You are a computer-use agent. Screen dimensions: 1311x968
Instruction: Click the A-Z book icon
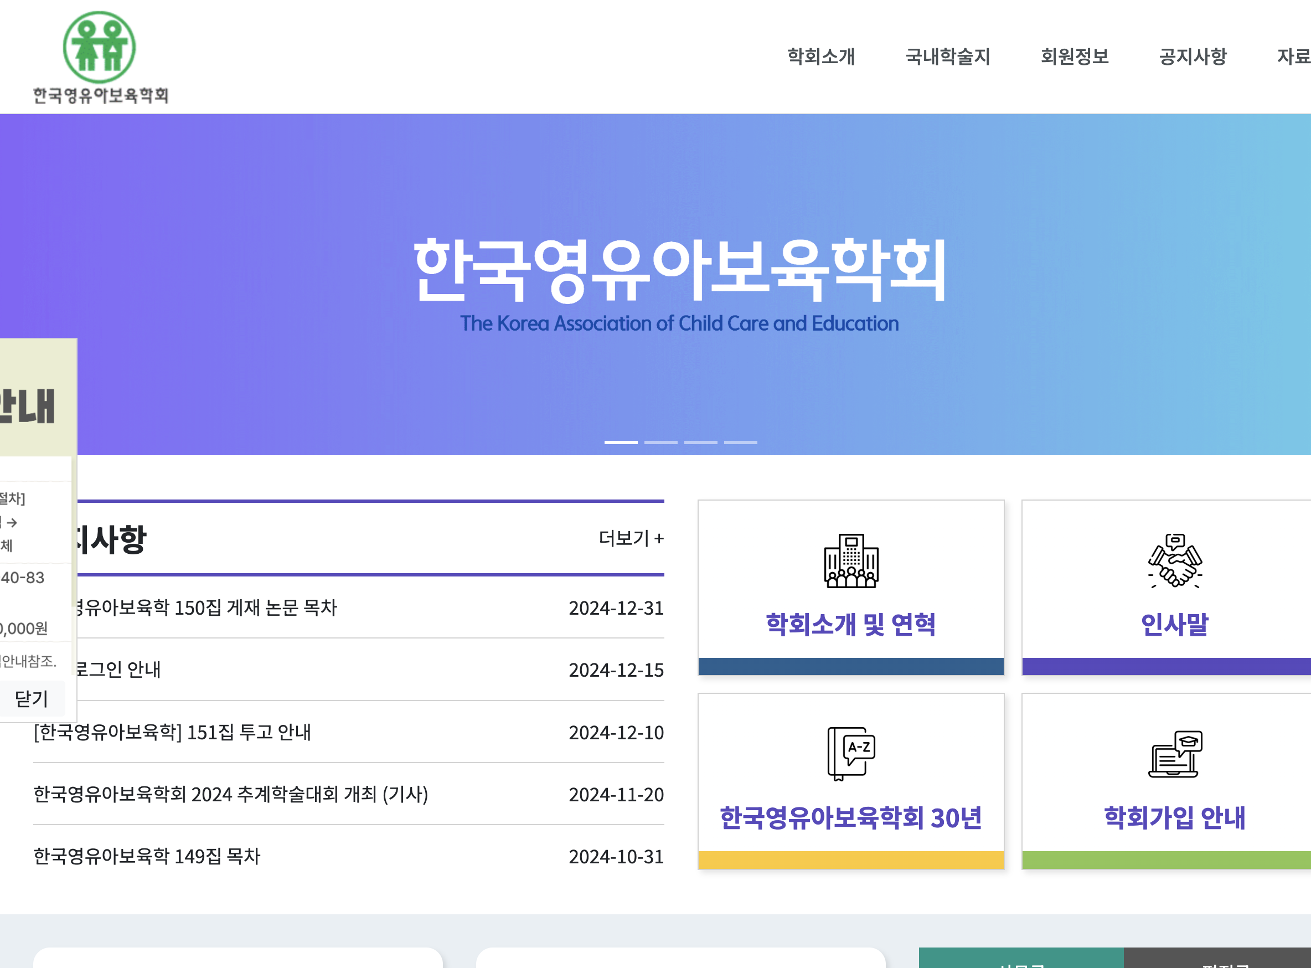point(850,754)
